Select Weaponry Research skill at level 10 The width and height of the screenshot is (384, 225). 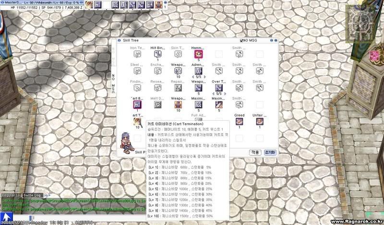point(178,71)
